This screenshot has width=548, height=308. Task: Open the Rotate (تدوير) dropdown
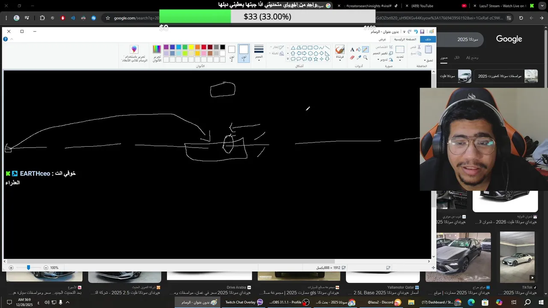click(x=385, y=59)
